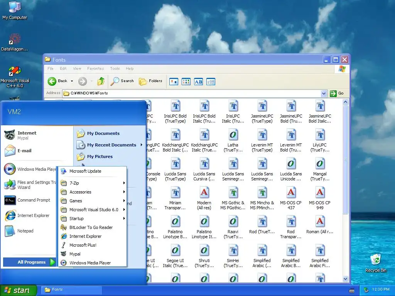
Task: Open the All Programs list
Action: (29, 262)
